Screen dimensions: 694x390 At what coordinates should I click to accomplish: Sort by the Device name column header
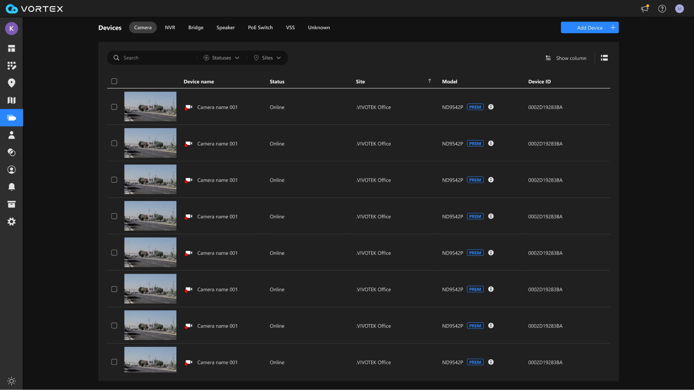pos(199,82)
